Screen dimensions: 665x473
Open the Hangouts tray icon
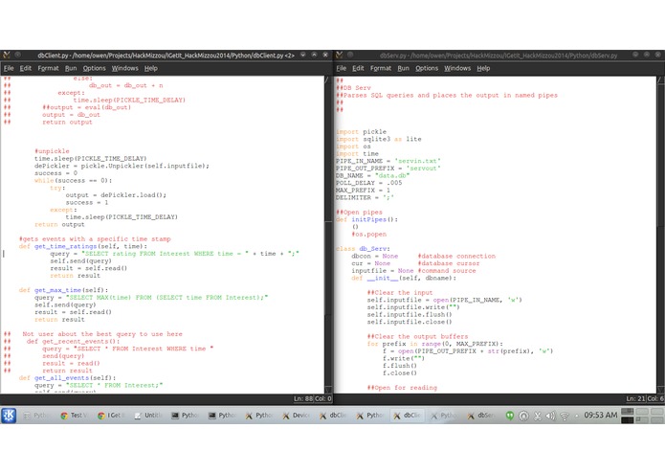(510, 416)
